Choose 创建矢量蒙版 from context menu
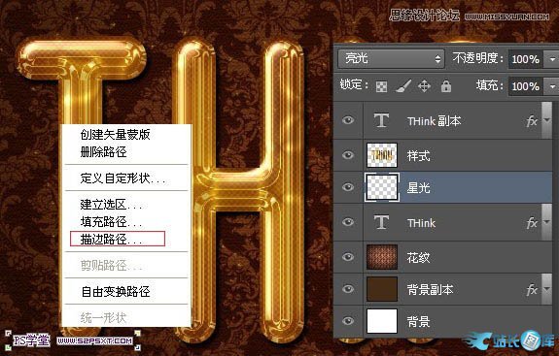This screenshot has width=559, height=356. [x=115, y=135]
